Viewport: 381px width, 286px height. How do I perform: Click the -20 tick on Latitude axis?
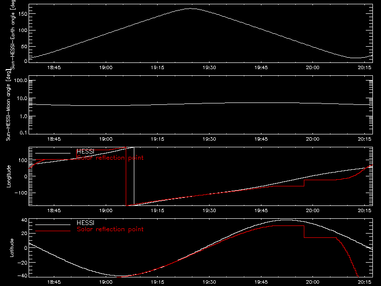coord(22,263)
